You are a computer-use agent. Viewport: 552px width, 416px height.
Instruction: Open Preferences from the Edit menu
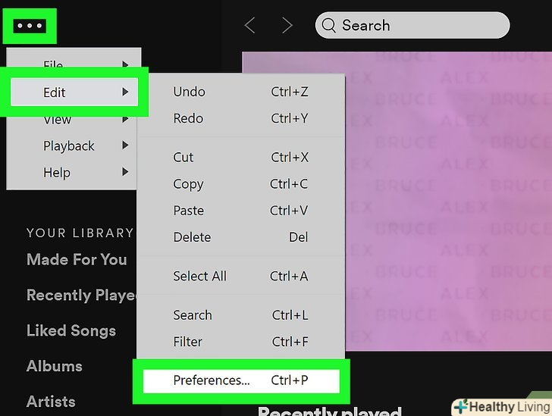[x=240, y=380]
